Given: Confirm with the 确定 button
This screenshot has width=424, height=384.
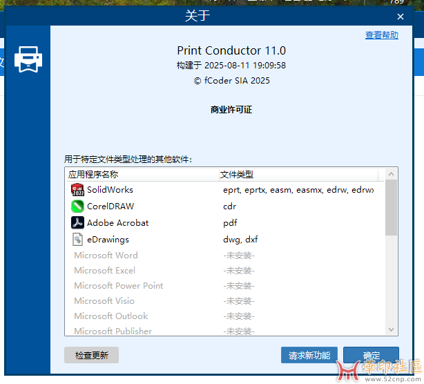Looking at the screenshot, I should tap(372, 355).
